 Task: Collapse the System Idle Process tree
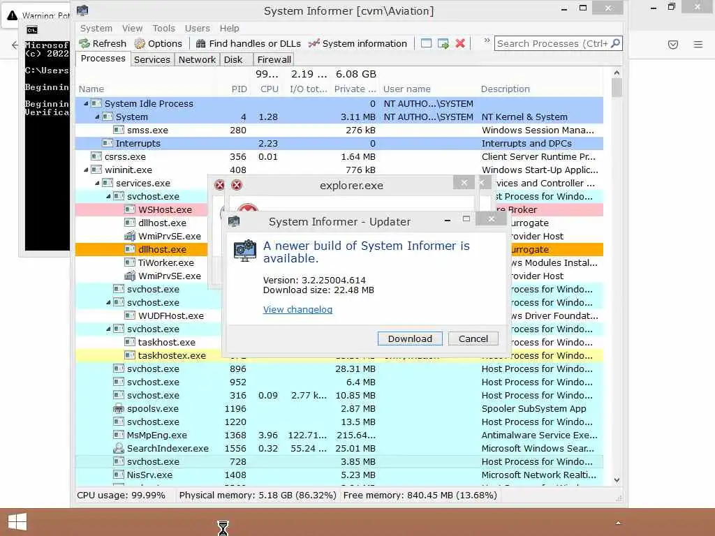tap(86, 104)
